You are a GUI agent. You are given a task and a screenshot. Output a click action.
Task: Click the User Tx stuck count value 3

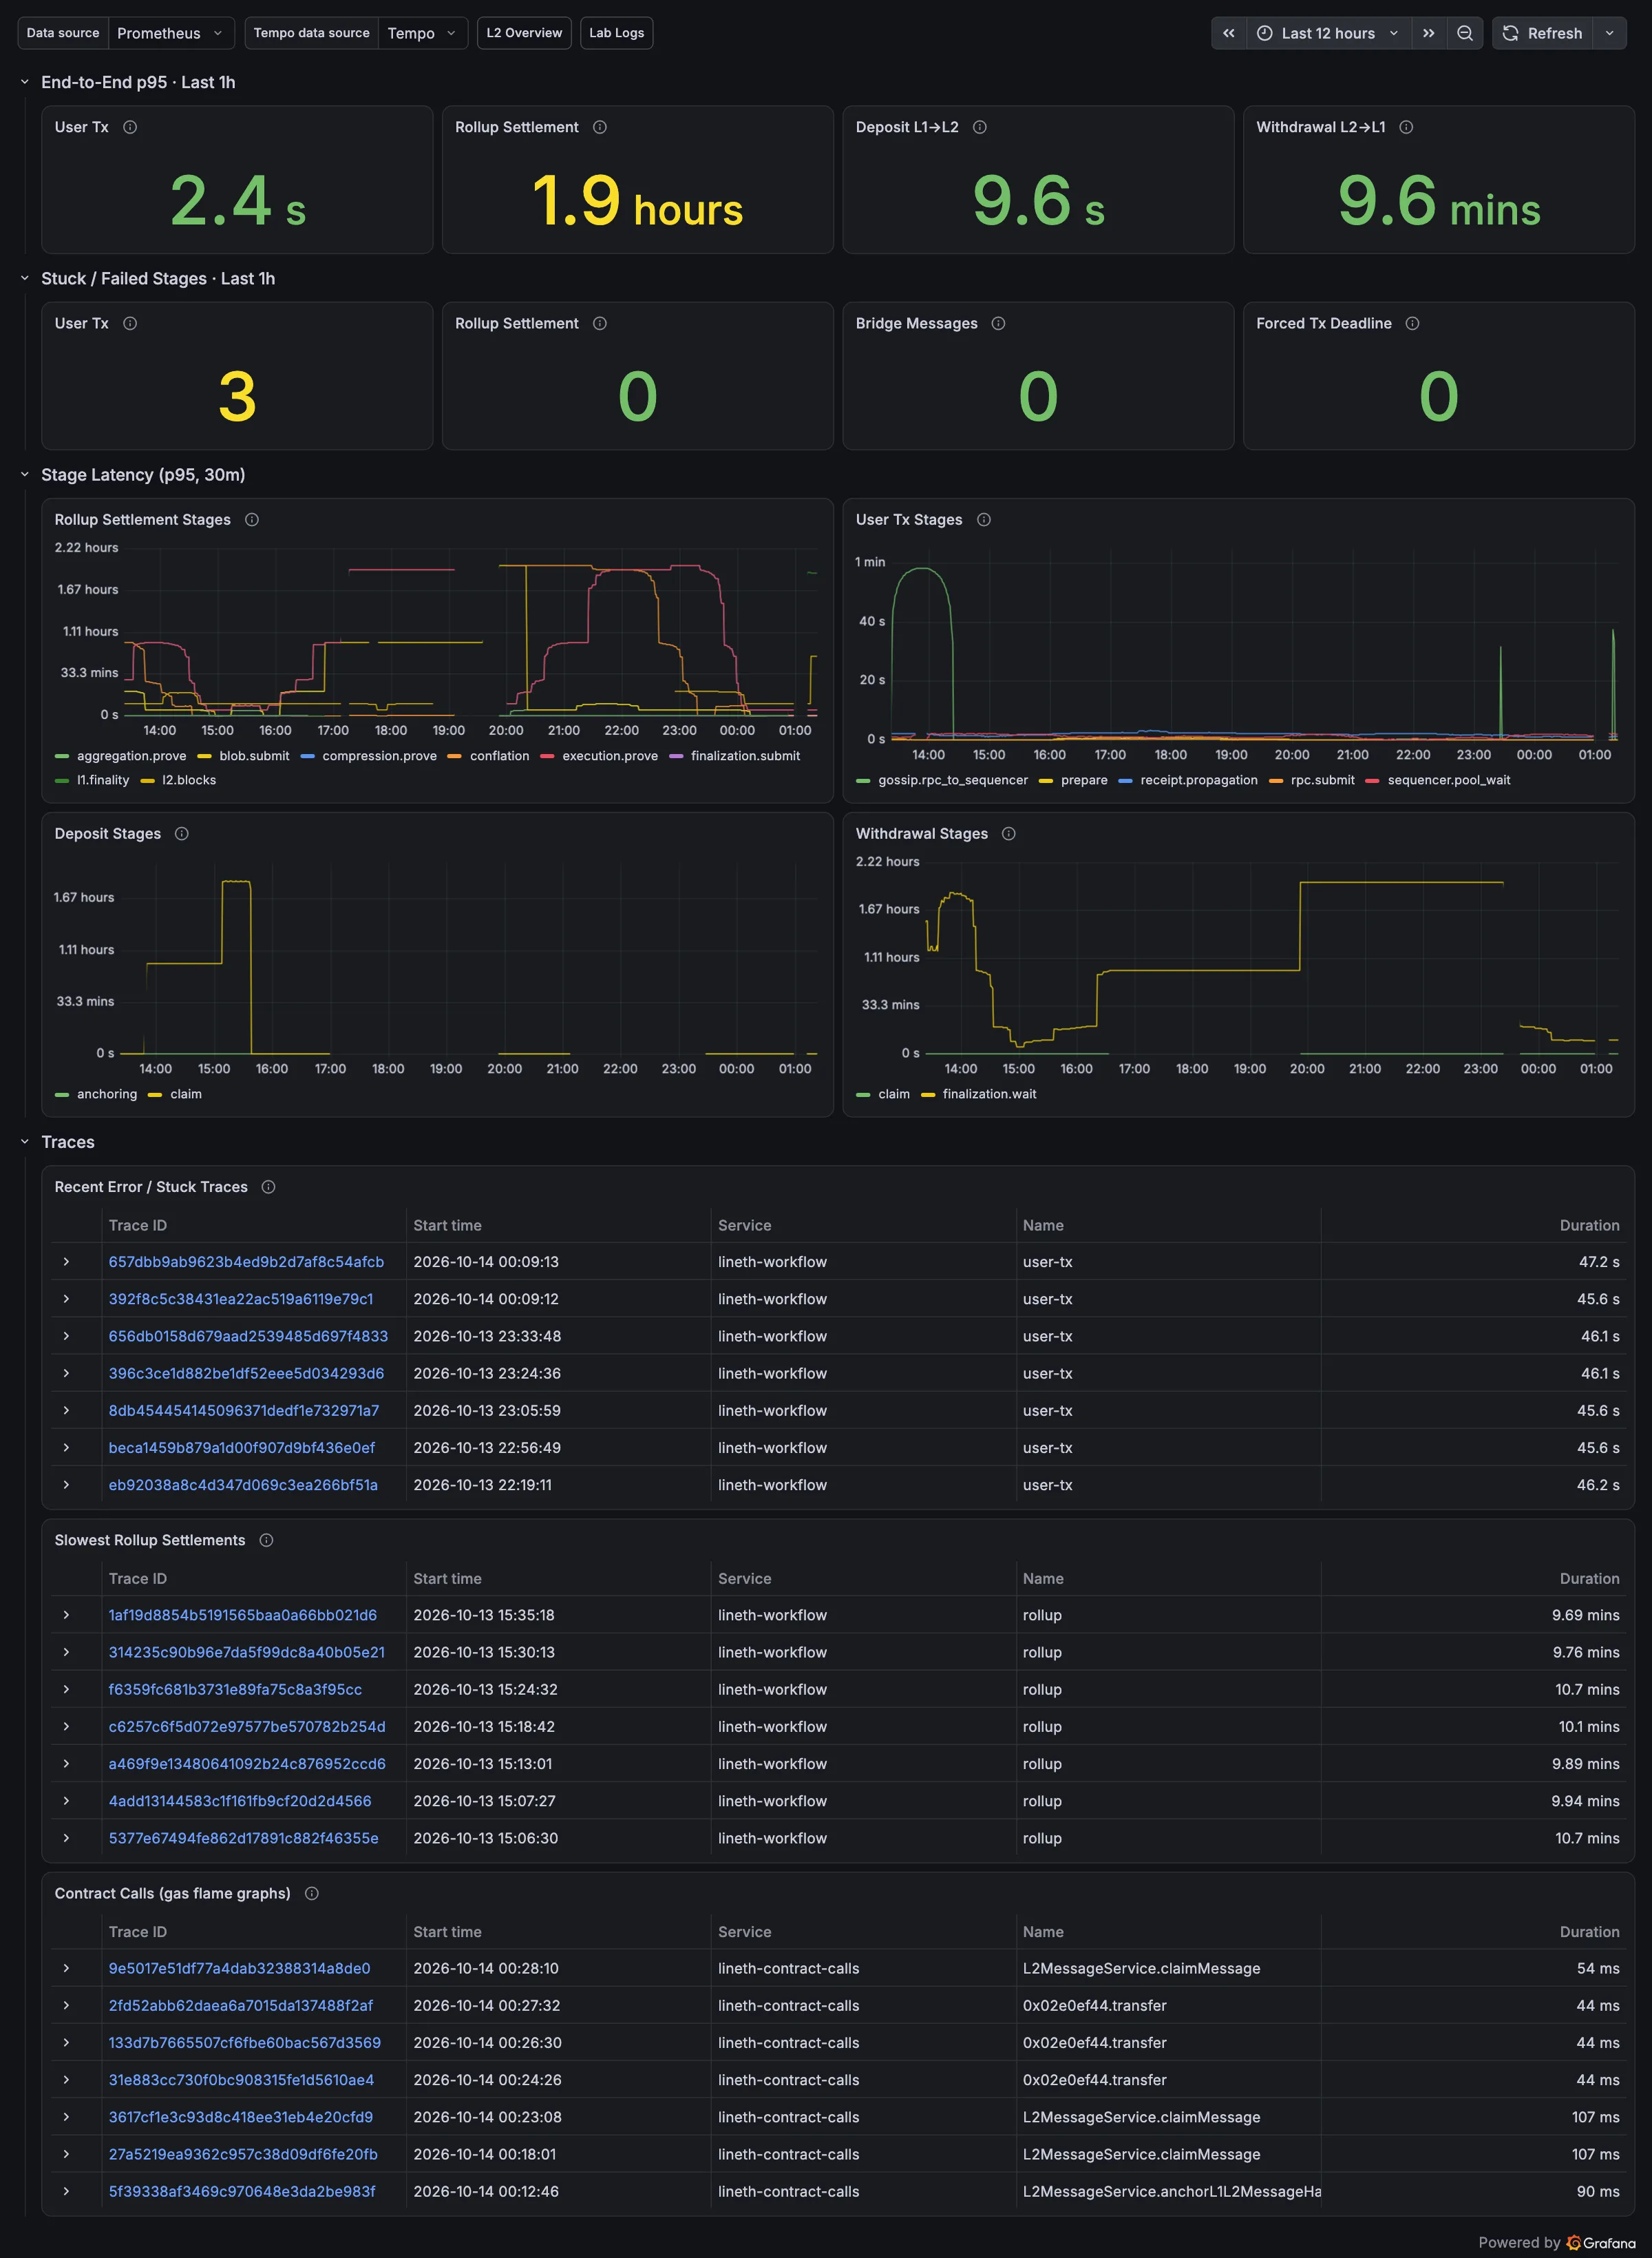237,396
